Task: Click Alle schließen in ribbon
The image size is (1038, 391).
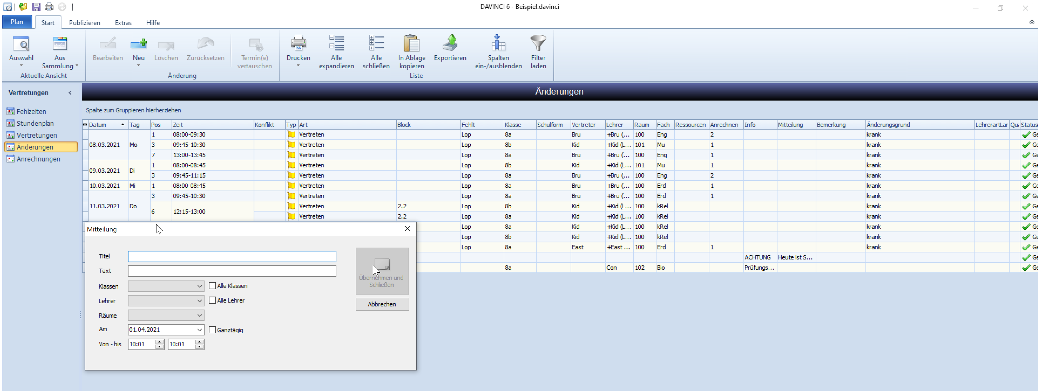Action: click(376, 52)
